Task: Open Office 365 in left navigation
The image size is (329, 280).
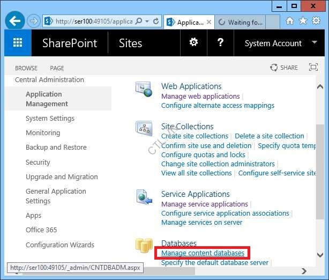Action: pyautogui.click(x=41, y=230)
